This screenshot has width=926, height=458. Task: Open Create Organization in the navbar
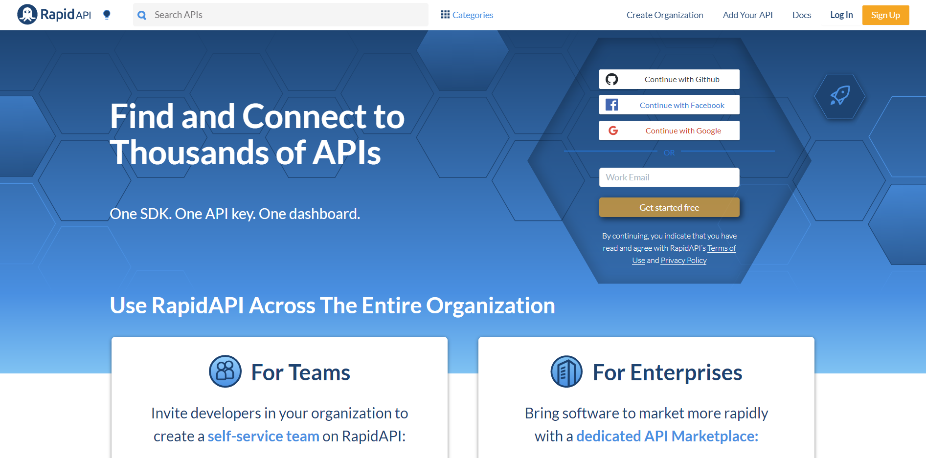pos(665,15)
